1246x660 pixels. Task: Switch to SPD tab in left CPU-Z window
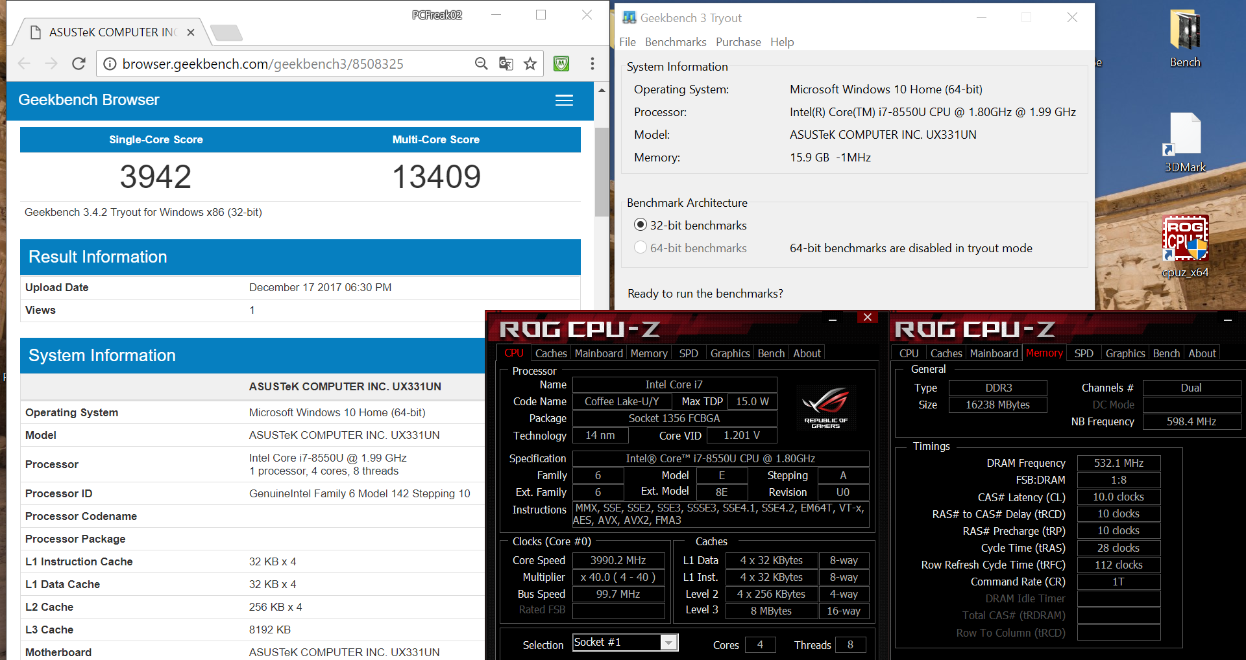click(689, 353)
